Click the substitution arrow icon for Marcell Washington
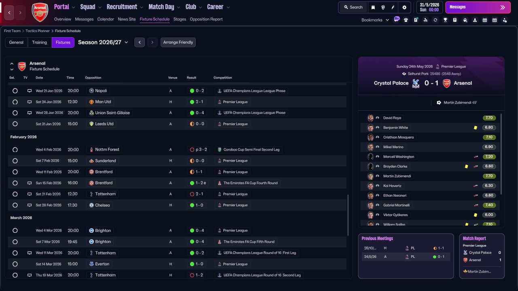 point(476,157)
